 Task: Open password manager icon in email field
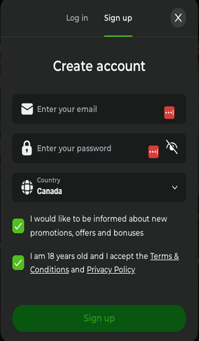[x=169, y=113]
